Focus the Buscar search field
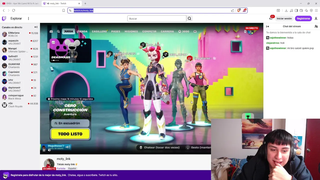 (x=157, y=18)
